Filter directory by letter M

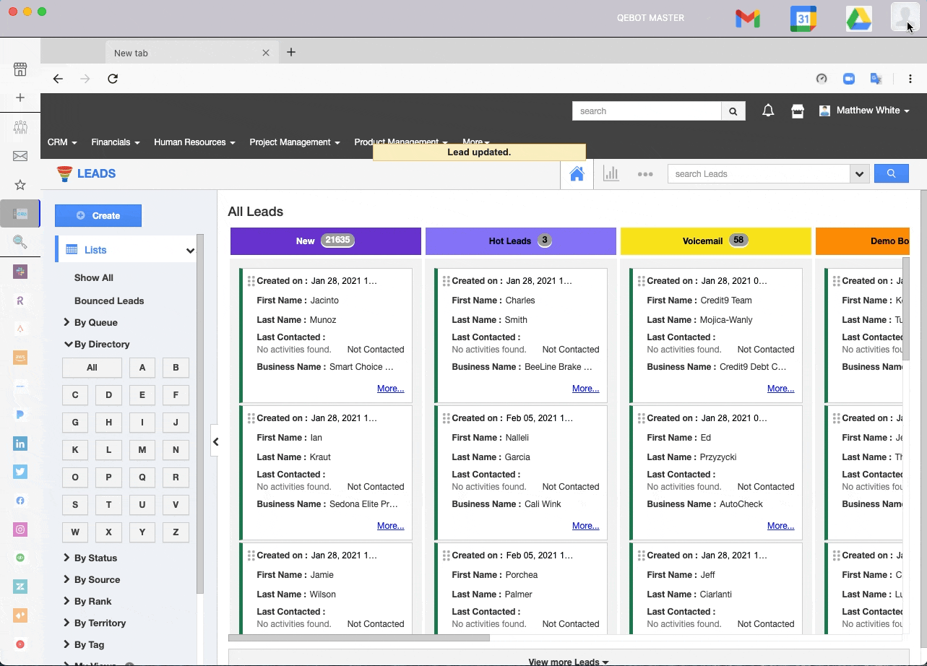pos(142,450)
